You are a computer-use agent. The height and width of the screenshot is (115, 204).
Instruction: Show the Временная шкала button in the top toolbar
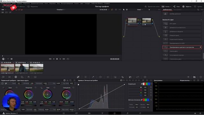click(152, 6)
